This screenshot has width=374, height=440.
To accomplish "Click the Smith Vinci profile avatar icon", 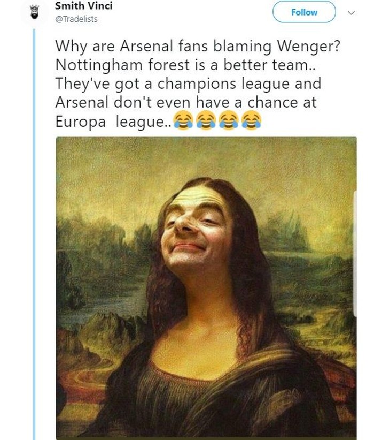I will (x=33, y=12).
